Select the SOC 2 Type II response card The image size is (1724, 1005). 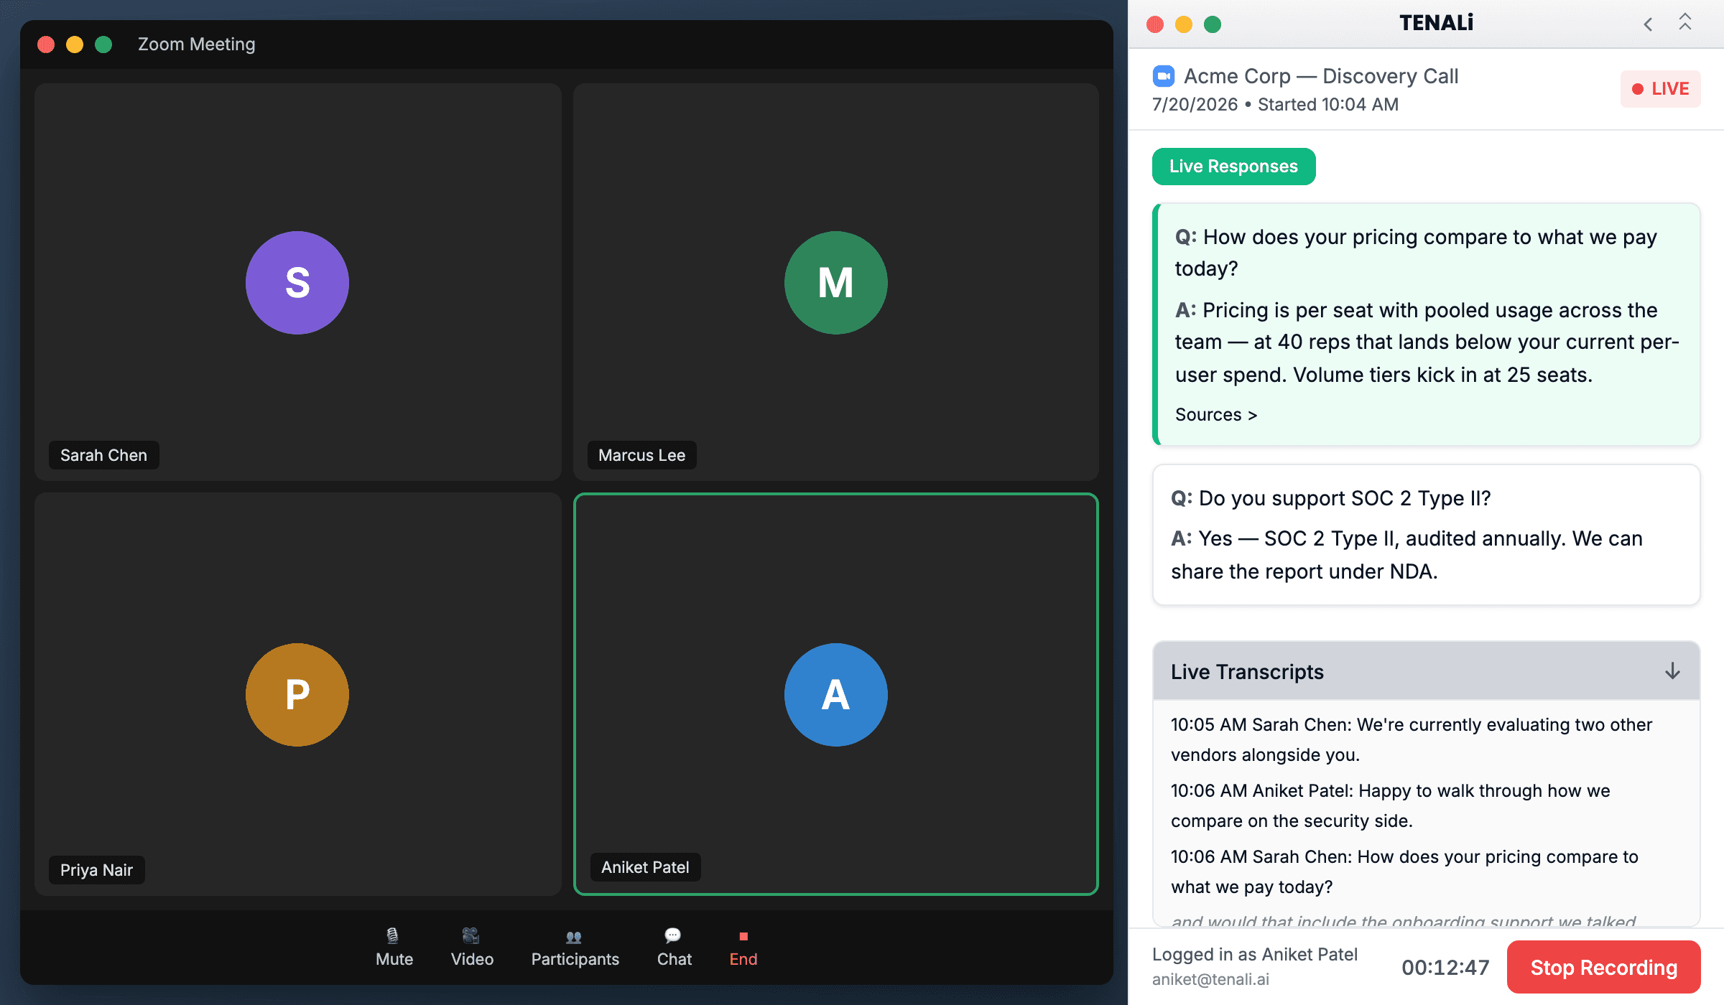(1426, 535)
